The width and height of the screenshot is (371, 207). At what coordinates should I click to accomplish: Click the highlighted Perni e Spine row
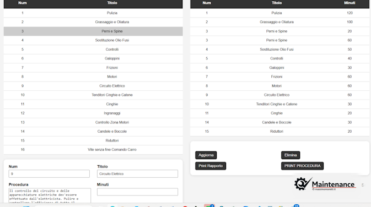[93, 31]
